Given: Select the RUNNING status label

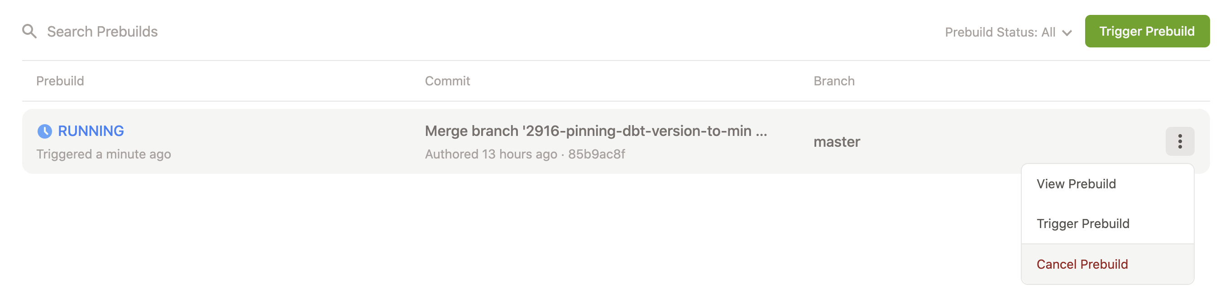Looking at the screenshot, I should 91,131.
